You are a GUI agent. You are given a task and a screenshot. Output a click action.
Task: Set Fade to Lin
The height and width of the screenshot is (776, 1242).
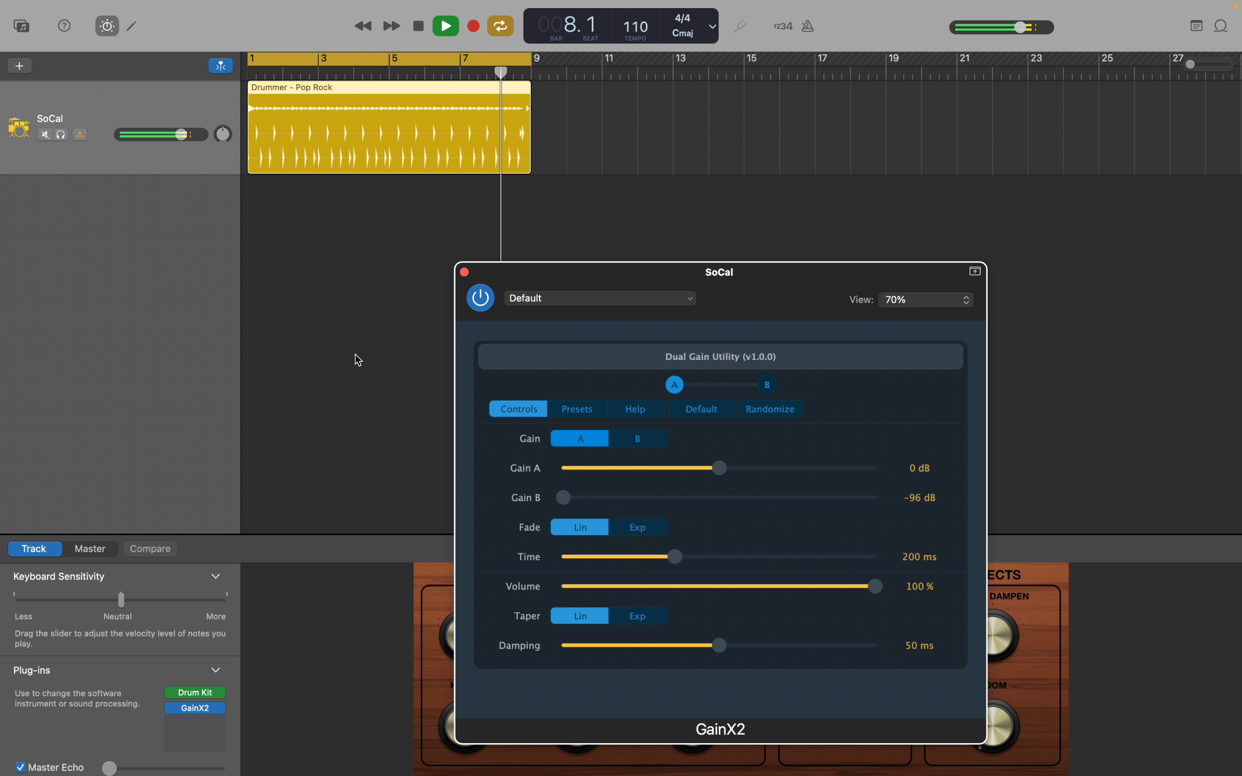580,528
